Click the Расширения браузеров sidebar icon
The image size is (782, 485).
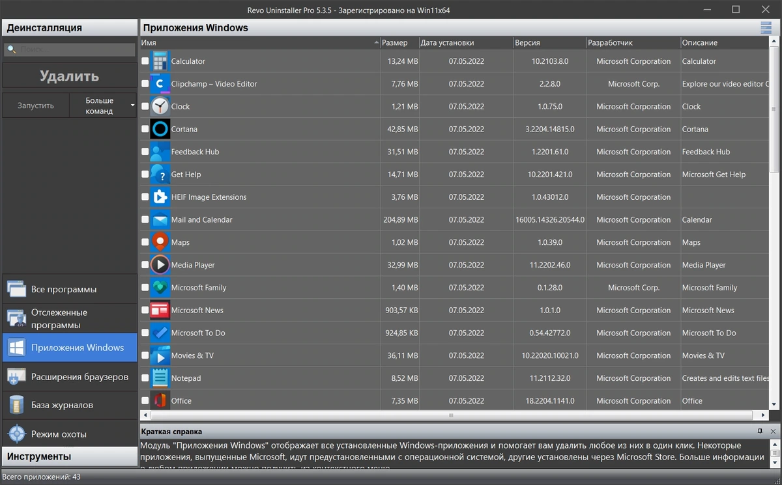click(x=16, y=376)
